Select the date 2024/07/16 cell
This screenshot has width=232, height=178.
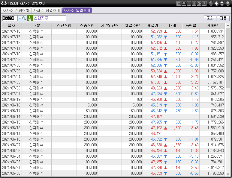tap(11, 31)
